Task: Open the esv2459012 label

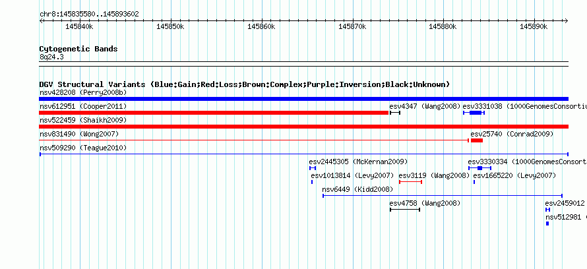Action: [565, 203]
